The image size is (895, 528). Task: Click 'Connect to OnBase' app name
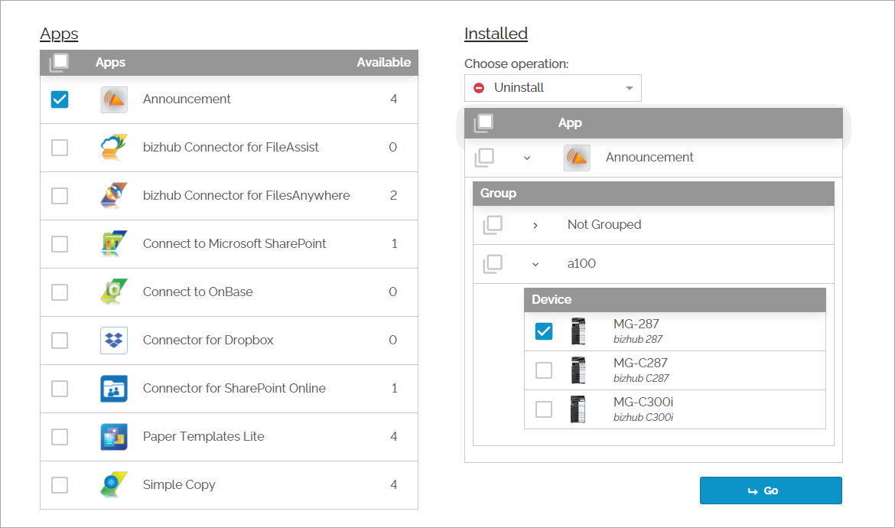click(197, 292)
